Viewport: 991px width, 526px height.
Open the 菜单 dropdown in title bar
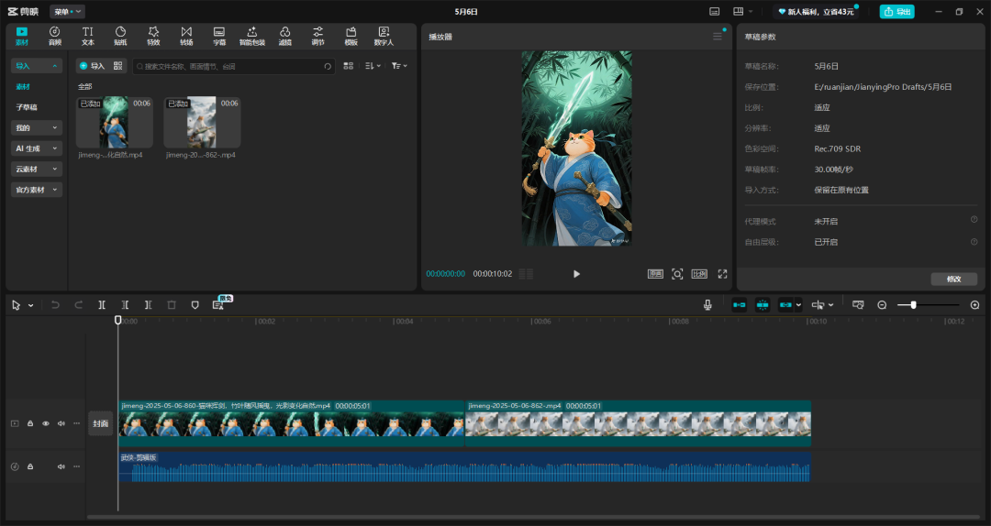[67, 12]
